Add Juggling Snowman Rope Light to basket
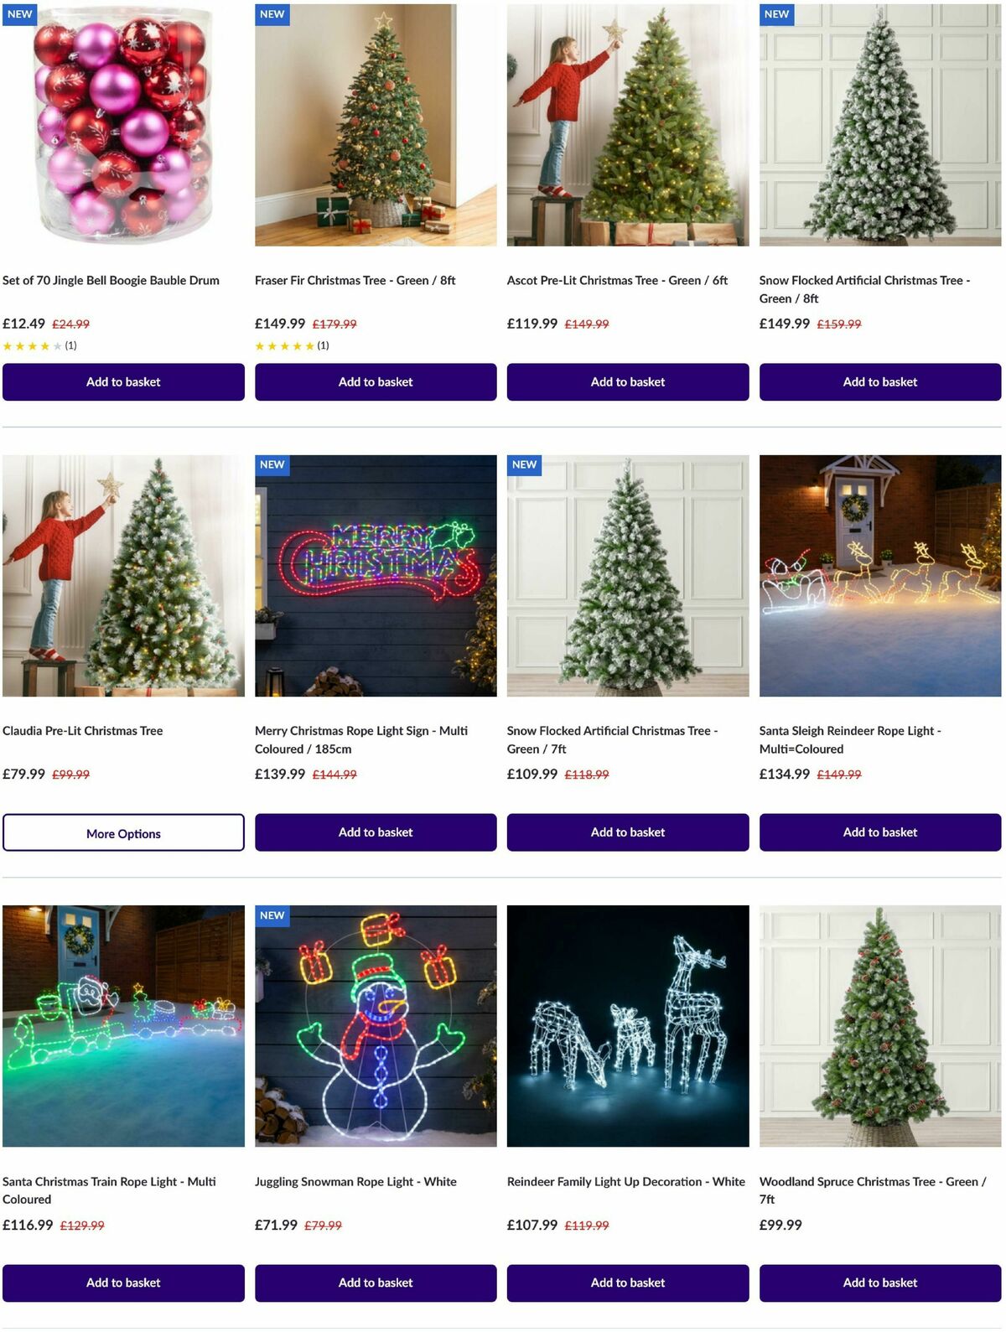This screenshot has width=1006, height=1332. click(x=376, y=1283)
